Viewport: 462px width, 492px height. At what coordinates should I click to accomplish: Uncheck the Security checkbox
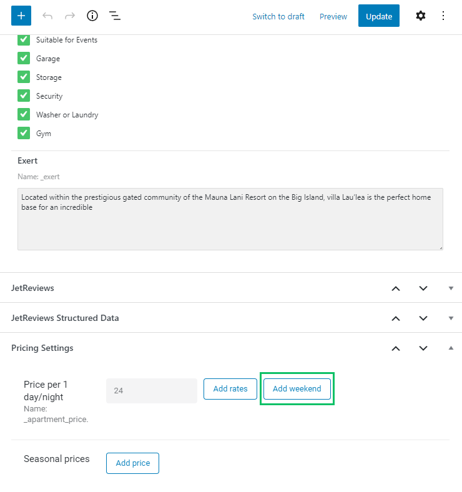click(24, 96)
